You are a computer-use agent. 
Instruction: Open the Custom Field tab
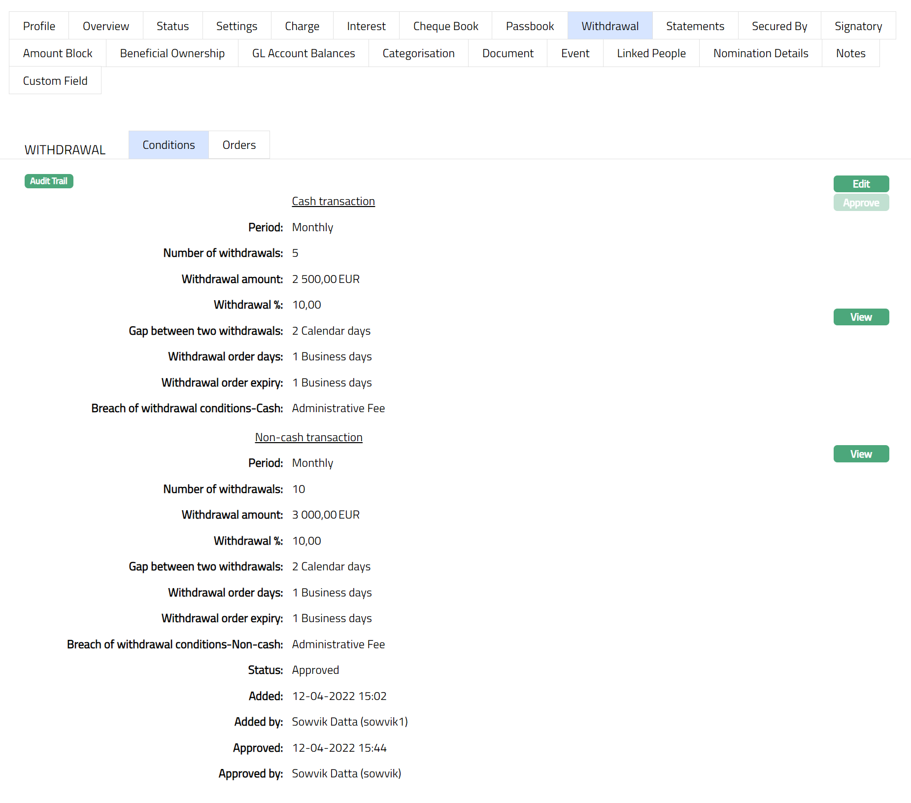click(x=55, y=81)
